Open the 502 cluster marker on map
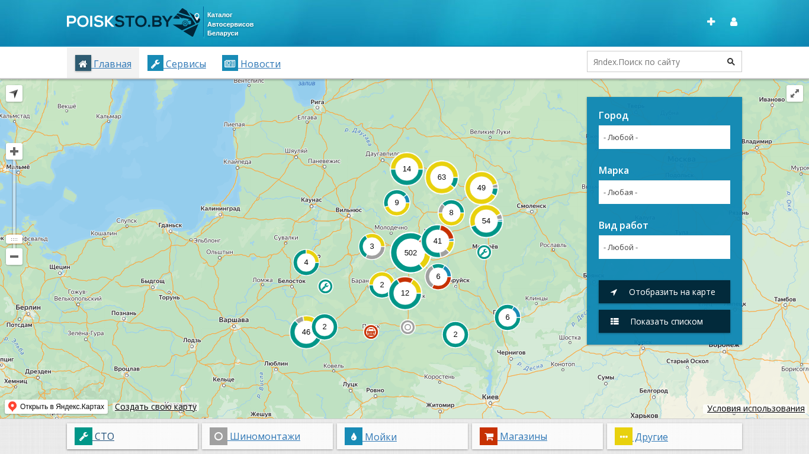 (x=410, y=252)
